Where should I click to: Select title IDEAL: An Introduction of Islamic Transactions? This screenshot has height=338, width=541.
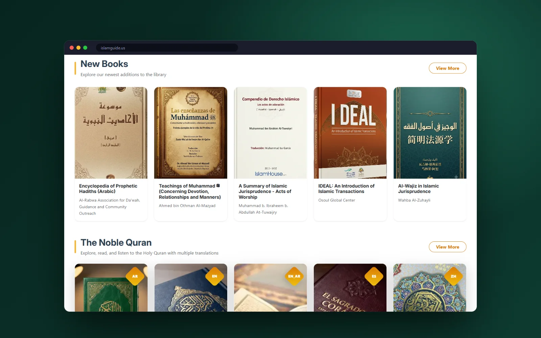(x=346, y=189)
